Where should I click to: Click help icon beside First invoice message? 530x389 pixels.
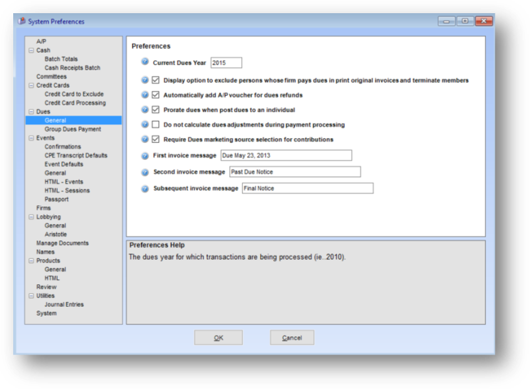click(x=144, y=156)
